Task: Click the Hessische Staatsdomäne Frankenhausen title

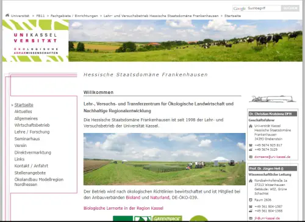Action: point(146,74)
